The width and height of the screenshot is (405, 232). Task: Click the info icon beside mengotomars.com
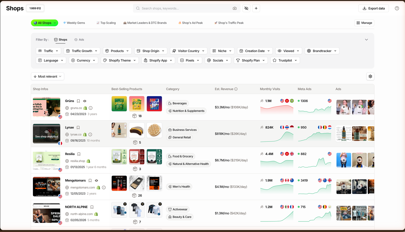point(104,188)
